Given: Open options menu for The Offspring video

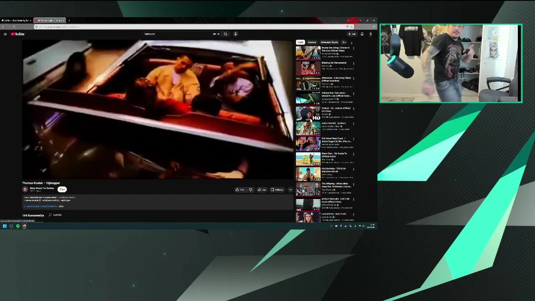Looking at the screenshot, I should pos(354,184).
